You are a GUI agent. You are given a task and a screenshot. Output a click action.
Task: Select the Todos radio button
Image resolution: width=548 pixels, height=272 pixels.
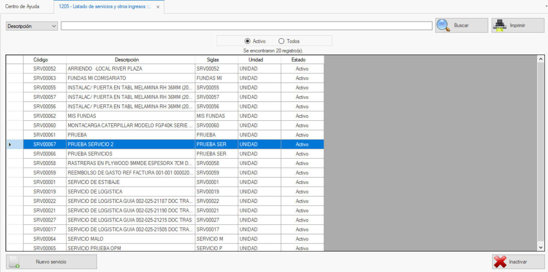coord(281,41)
